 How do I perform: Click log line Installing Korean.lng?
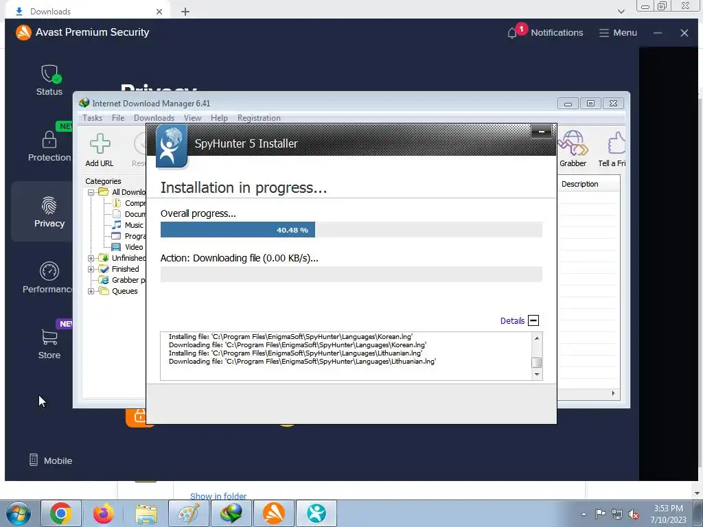[x=290, y=337]
